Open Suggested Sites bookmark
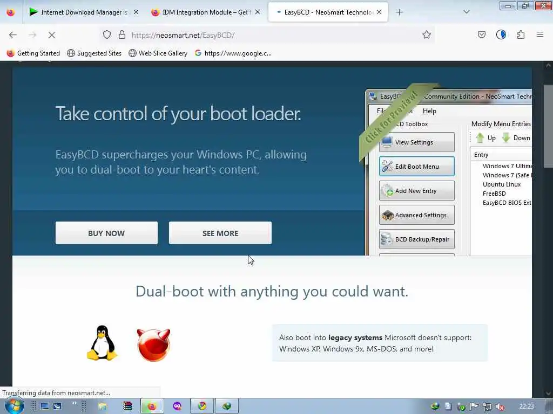553x414 pixels. click(x=94, y=53)
